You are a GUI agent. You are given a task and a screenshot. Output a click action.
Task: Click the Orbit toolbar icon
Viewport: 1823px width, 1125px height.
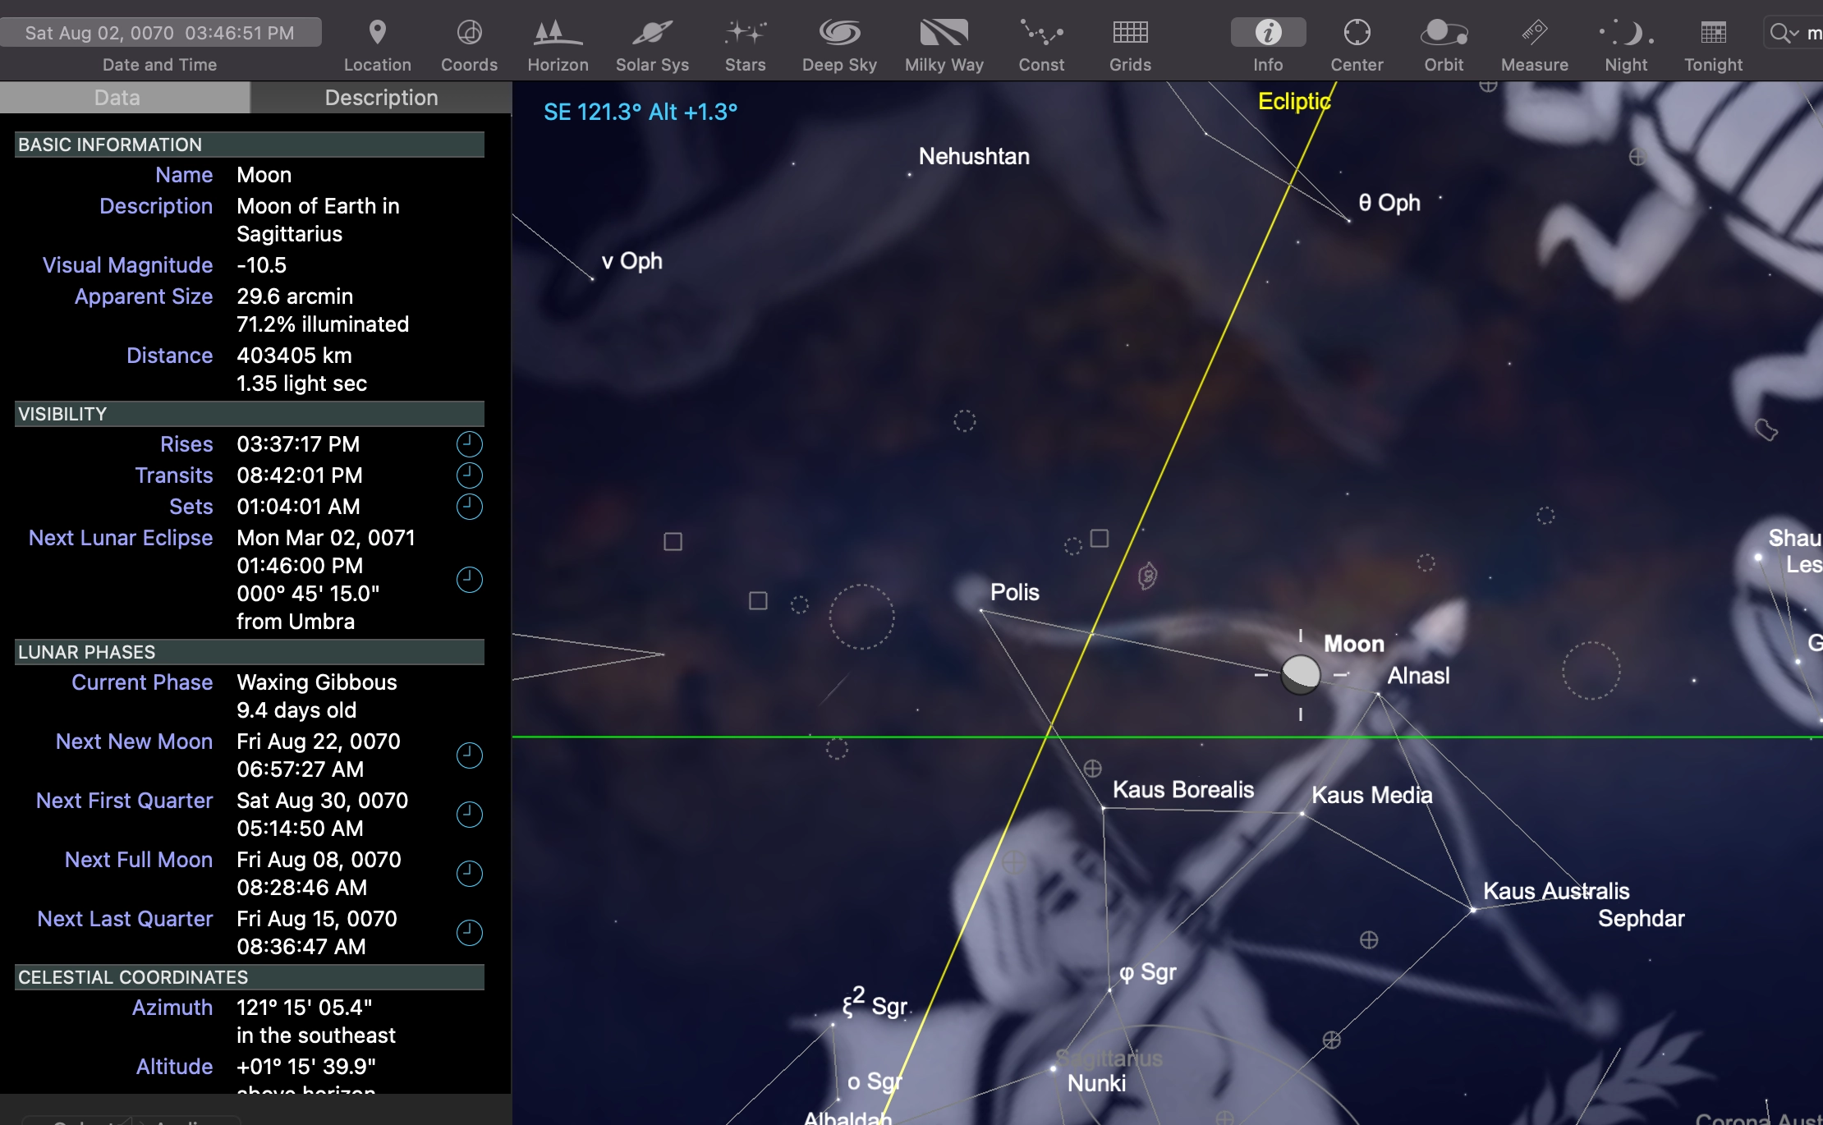[1444, 33]
